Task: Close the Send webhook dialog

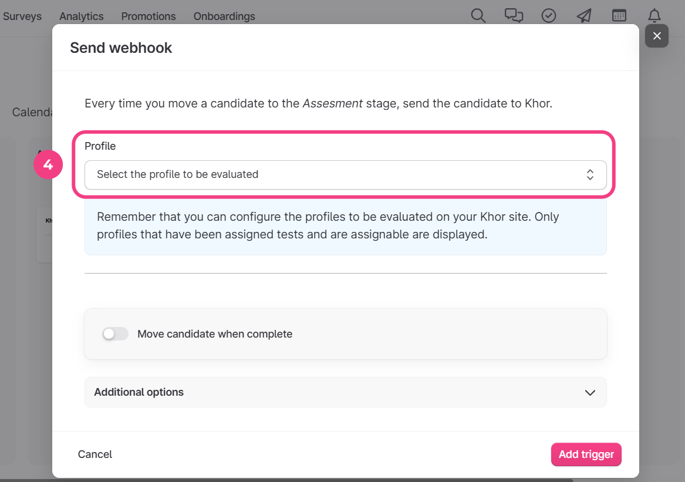Action: [657, 36]
